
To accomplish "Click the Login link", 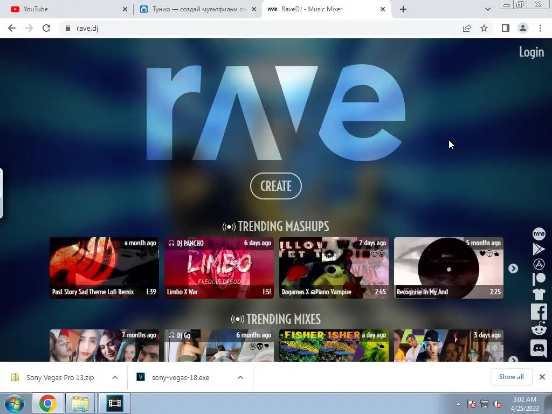I will click(531, 52).
